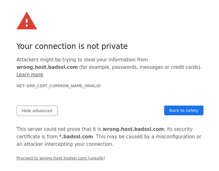Proceed to wrong.host.badssl.com (unsafe) link
This screenshot has height=171, width=219.
tap(61, 158)
